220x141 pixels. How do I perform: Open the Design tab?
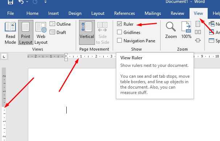click(x=75, y=13)
